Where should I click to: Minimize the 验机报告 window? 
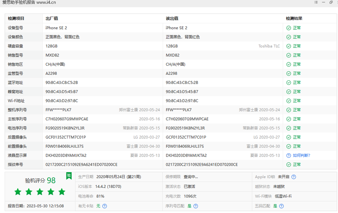tap(323, 2)
